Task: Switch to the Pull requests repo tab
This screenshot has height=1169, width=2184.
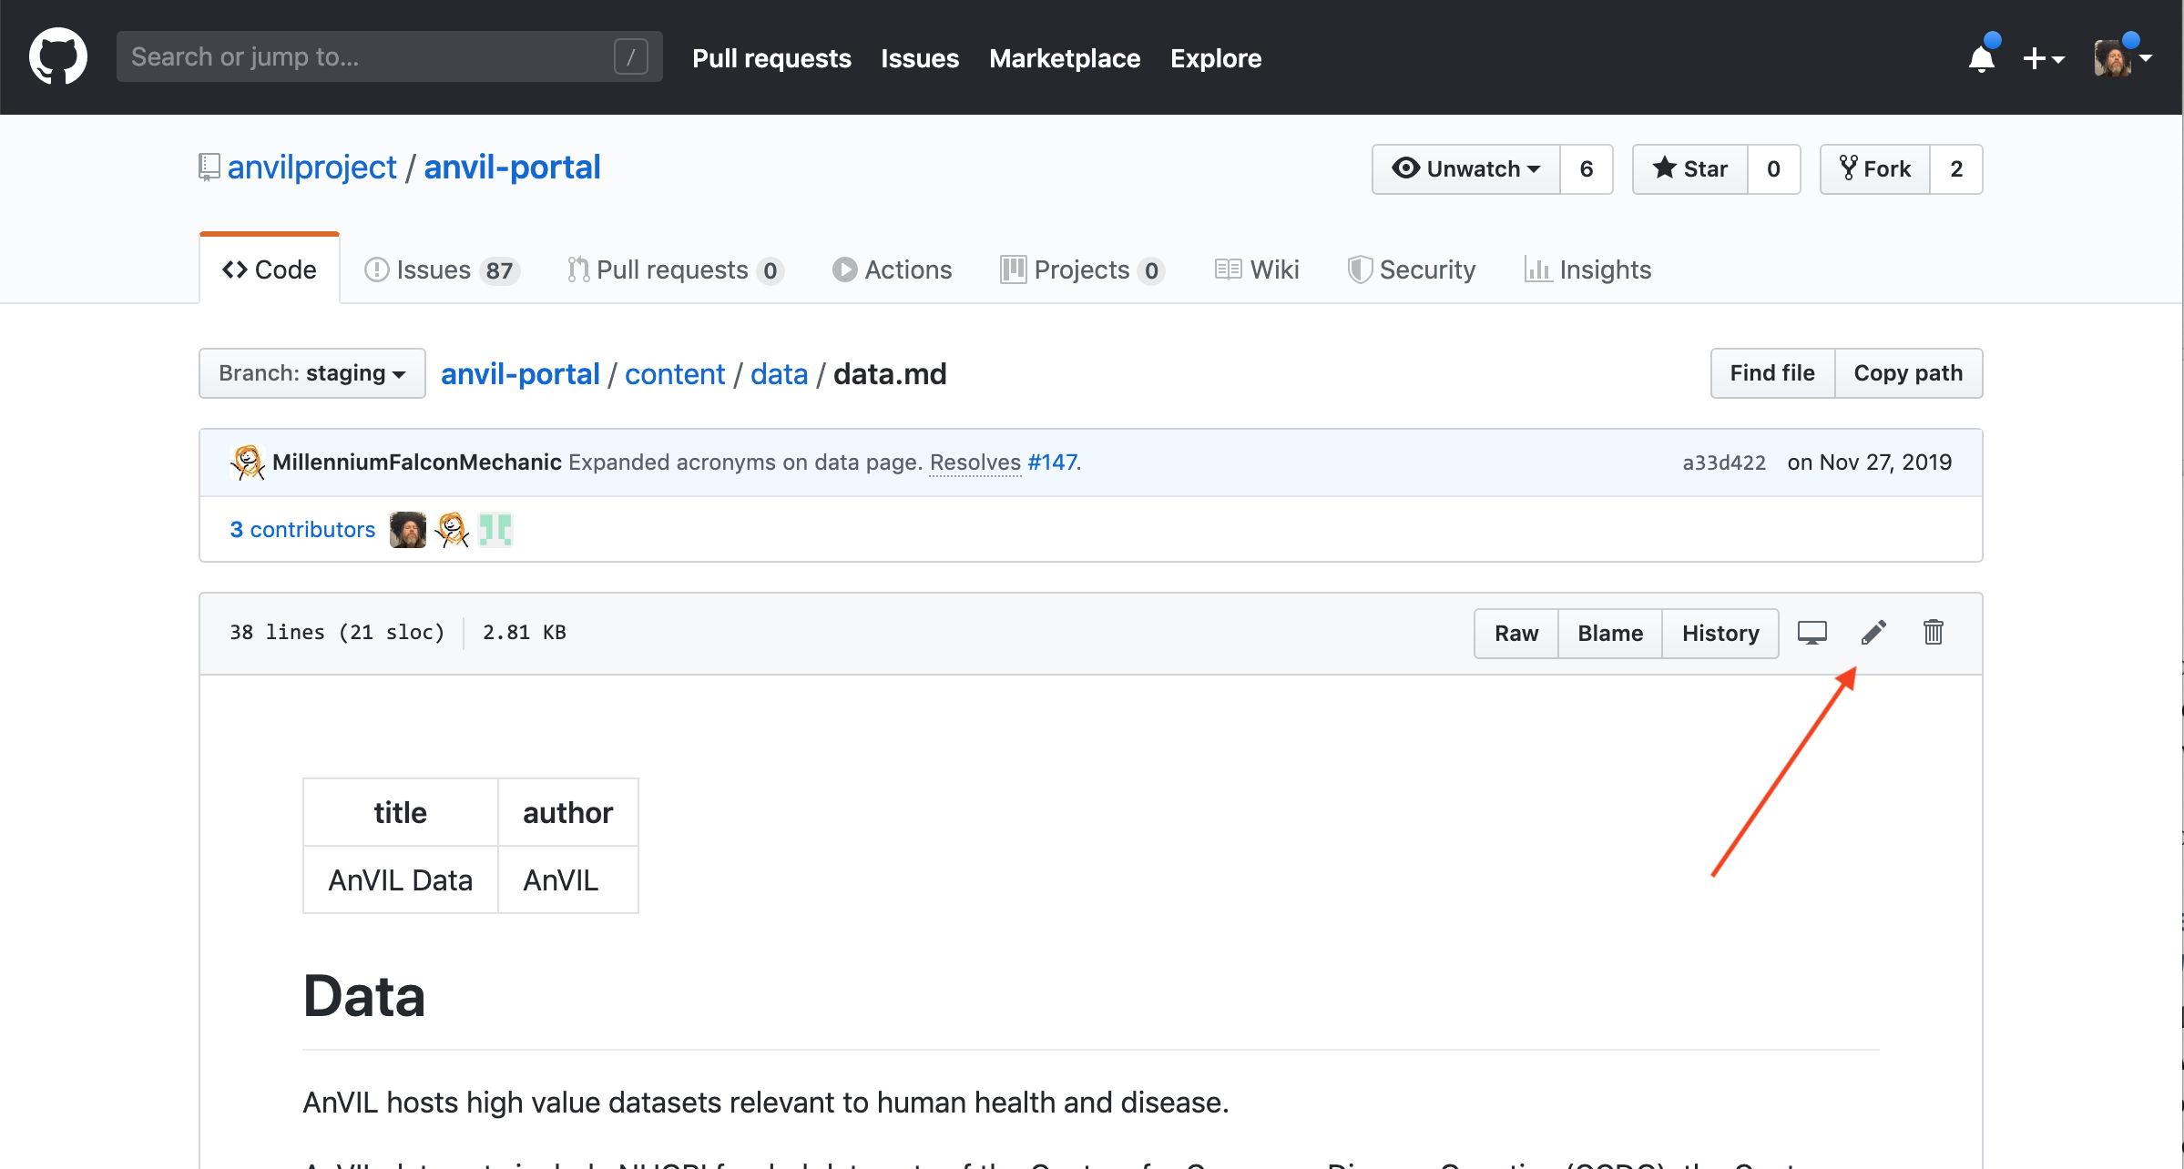Action: [x=675, y=270]
